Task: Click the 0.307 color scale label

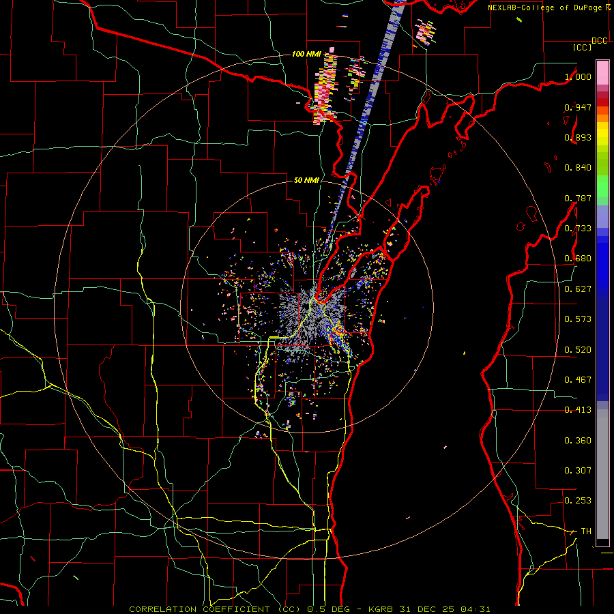Action: pos(578,470)
